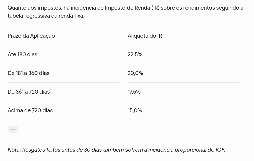254x161 pixels.
Task: Click the '22,5%' rate cell
Action: [x=135, y=55]
